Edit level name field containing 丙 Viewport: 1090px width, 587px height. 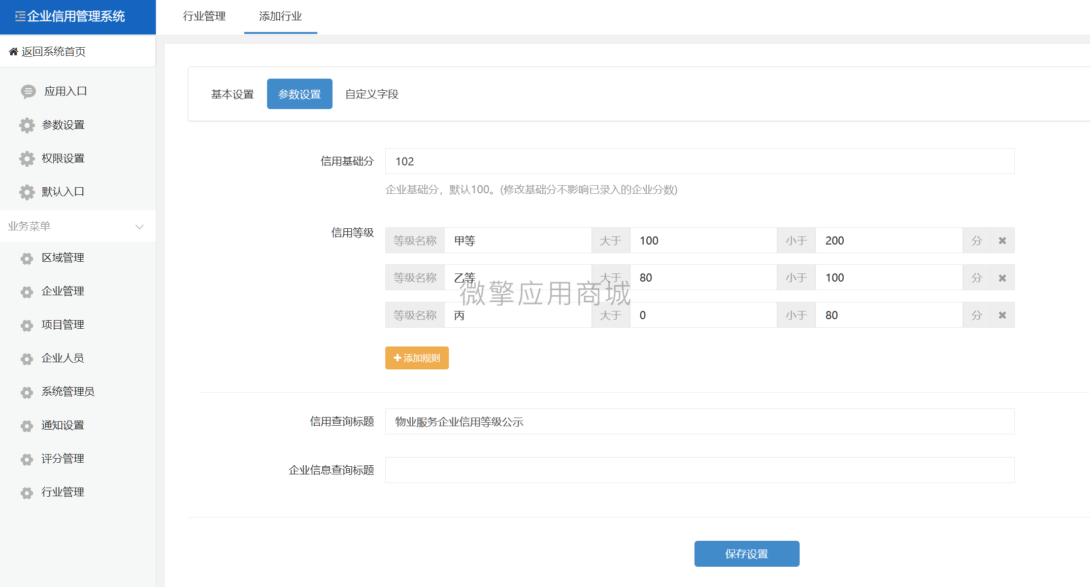click(518, 315)
